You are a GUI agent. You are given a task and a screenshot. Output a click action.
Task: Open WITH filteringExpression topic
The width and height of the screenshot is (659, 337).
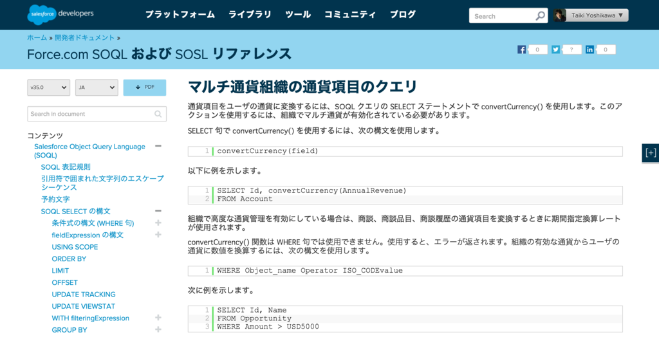(x=90, y=318)
